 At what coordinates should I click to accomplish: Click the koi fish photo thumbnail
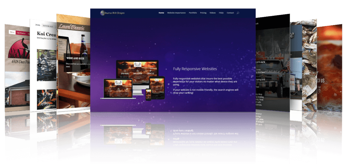tap(47, 99)
